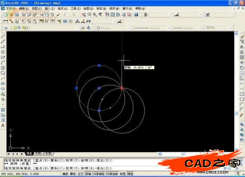Choose the Multiline Text 'A' tool

point(3,125)
